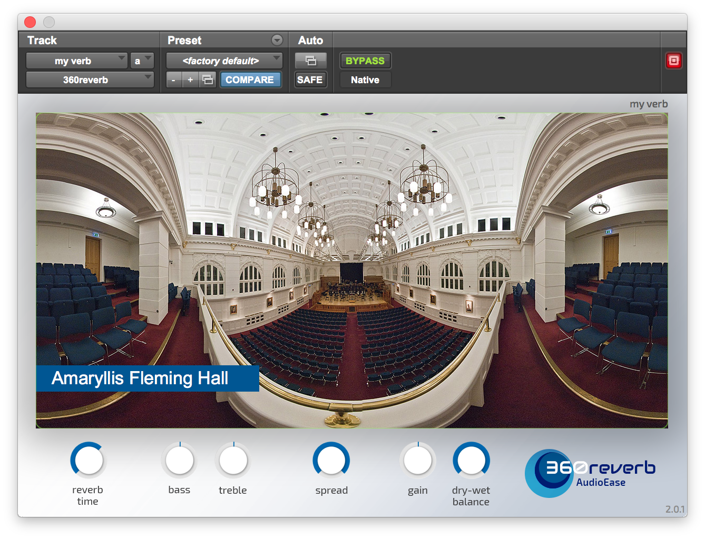This screenshot has height=539, width=705.
Task: Click the Amaryllis Fleming Hall name banner
Action: (x=147, y=378)
